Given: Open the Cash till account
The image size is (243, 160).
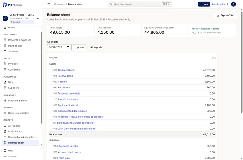Looking at the screenshot, I should (62, 82).
